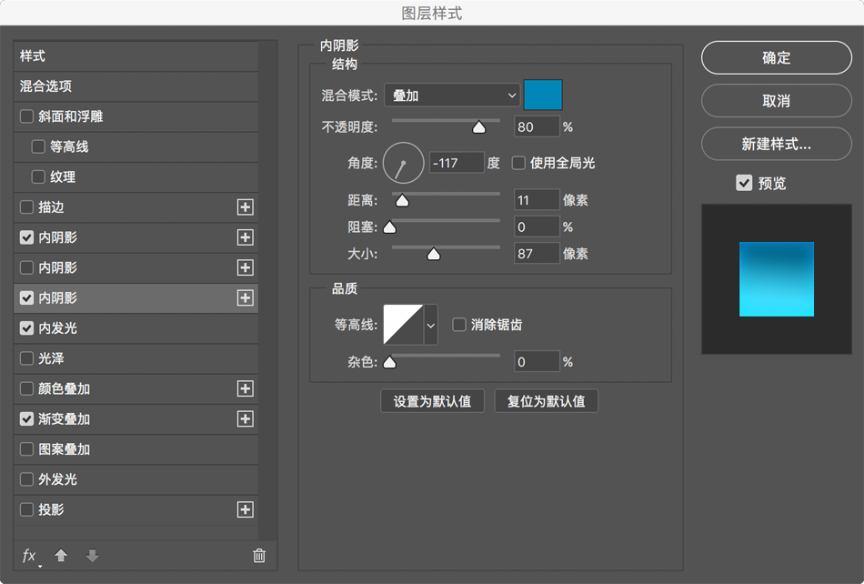Click 设置为默认值 button

(433, 401)
